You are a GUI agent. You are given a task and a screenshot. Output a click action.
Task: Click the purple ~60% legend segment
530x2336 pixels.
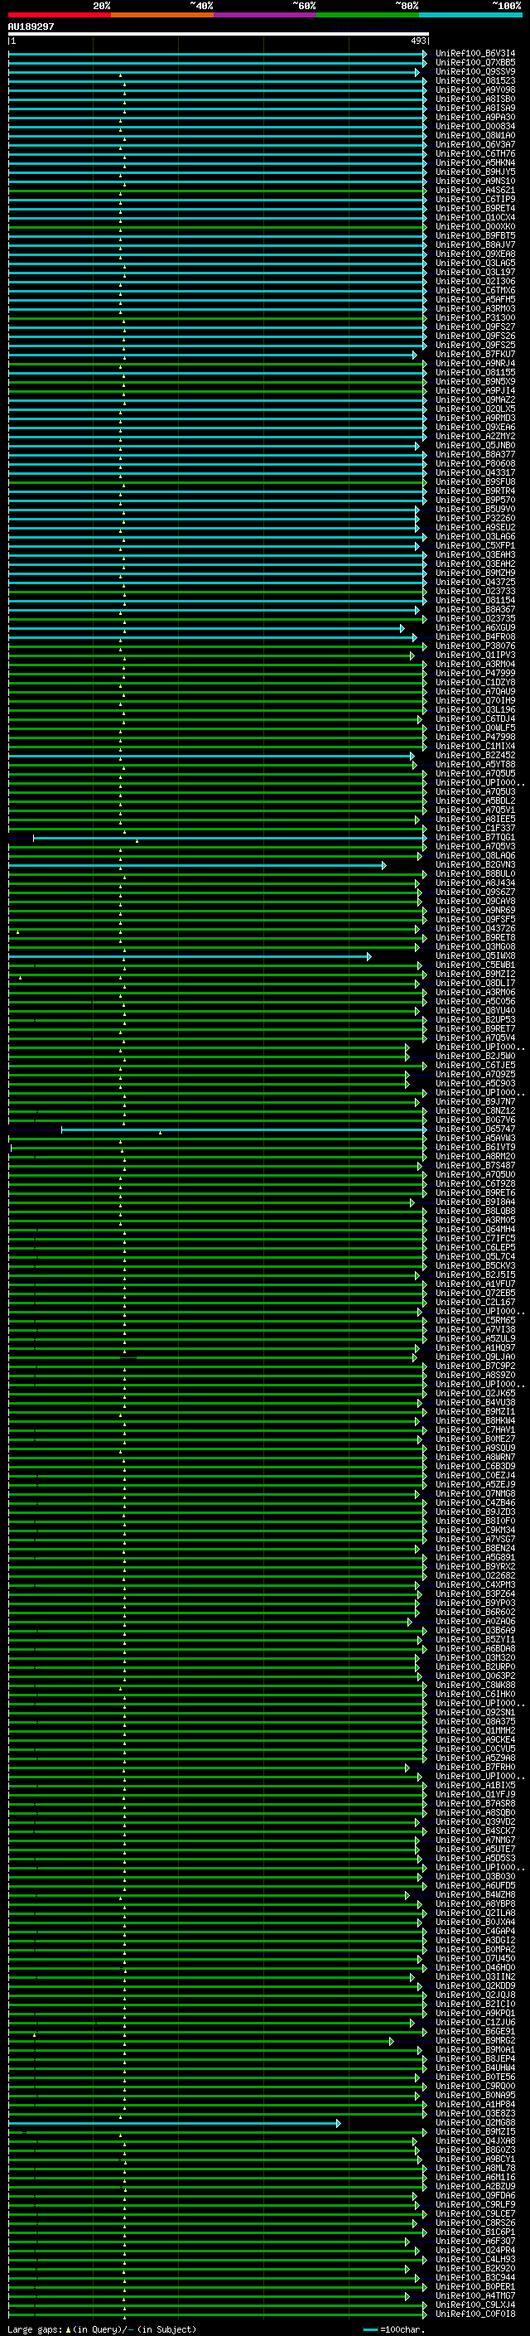click(x=264, y=16)
